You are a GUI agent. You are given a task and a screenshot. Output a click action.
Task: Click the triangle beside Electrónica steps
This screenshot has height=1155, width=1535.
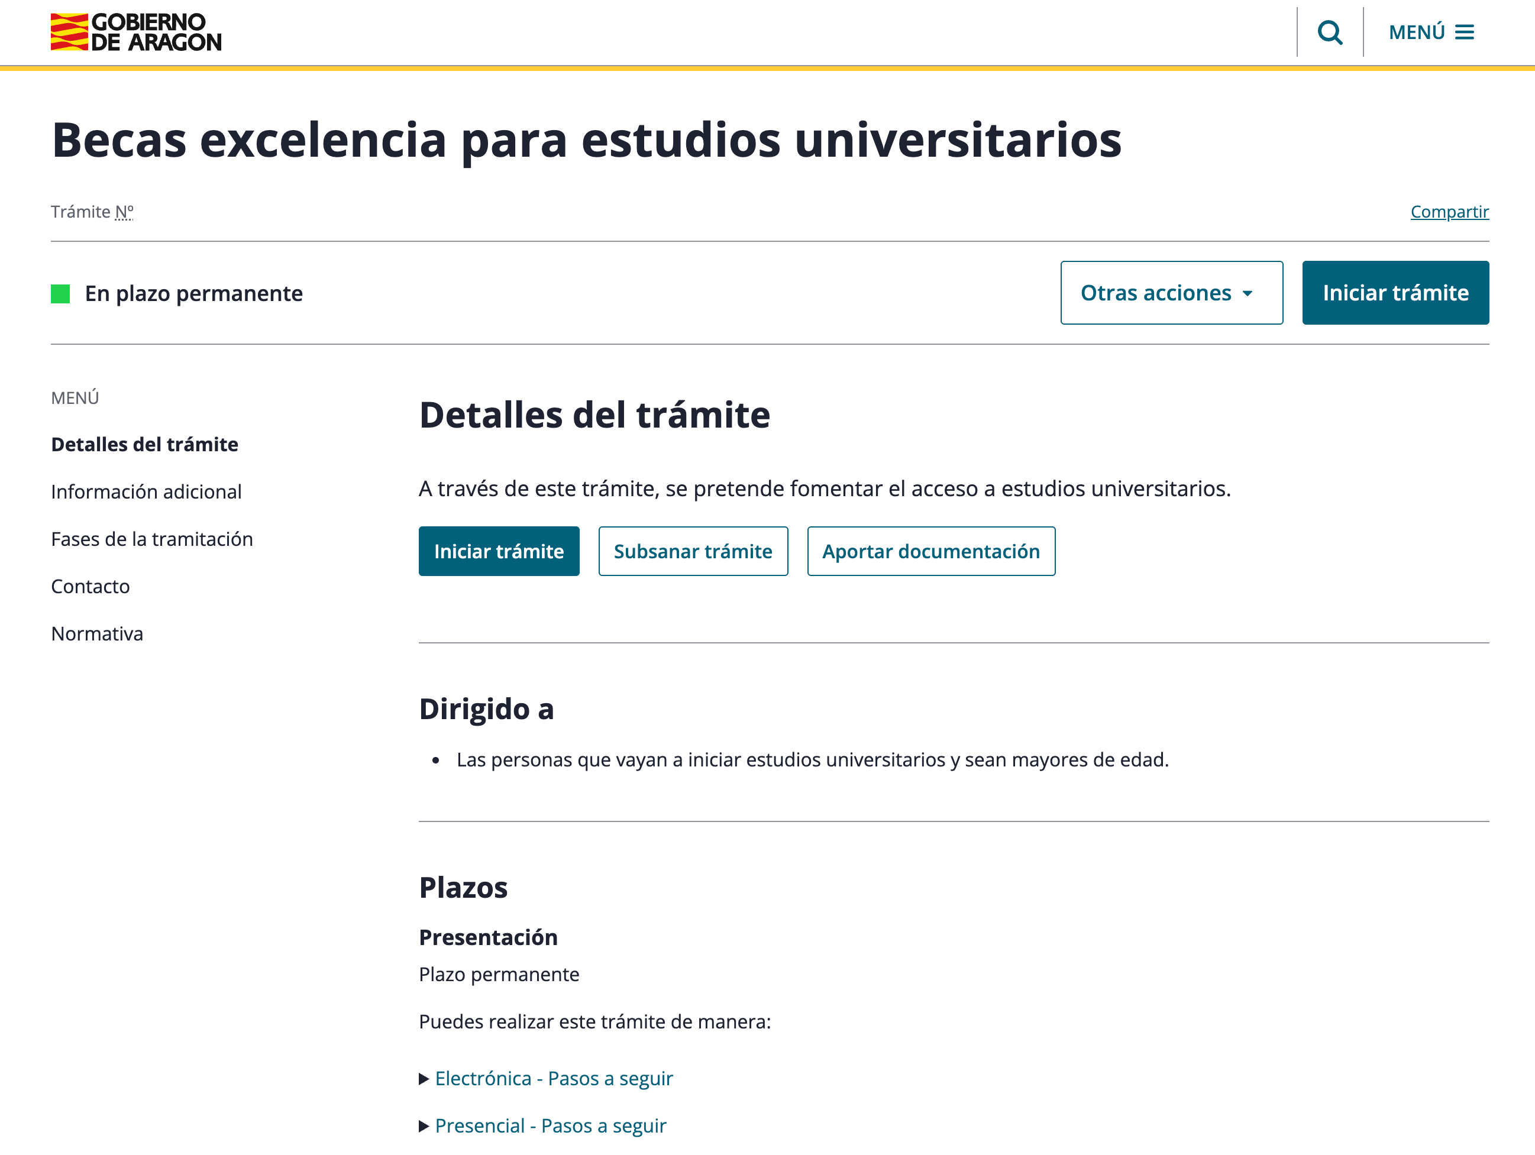[x=424, y=1078]
